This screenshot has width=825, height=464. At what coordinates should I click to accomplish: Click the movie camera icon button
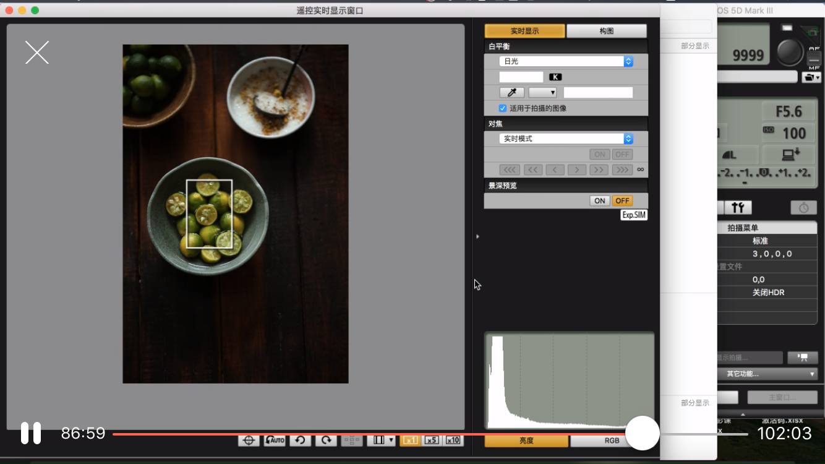803,358
